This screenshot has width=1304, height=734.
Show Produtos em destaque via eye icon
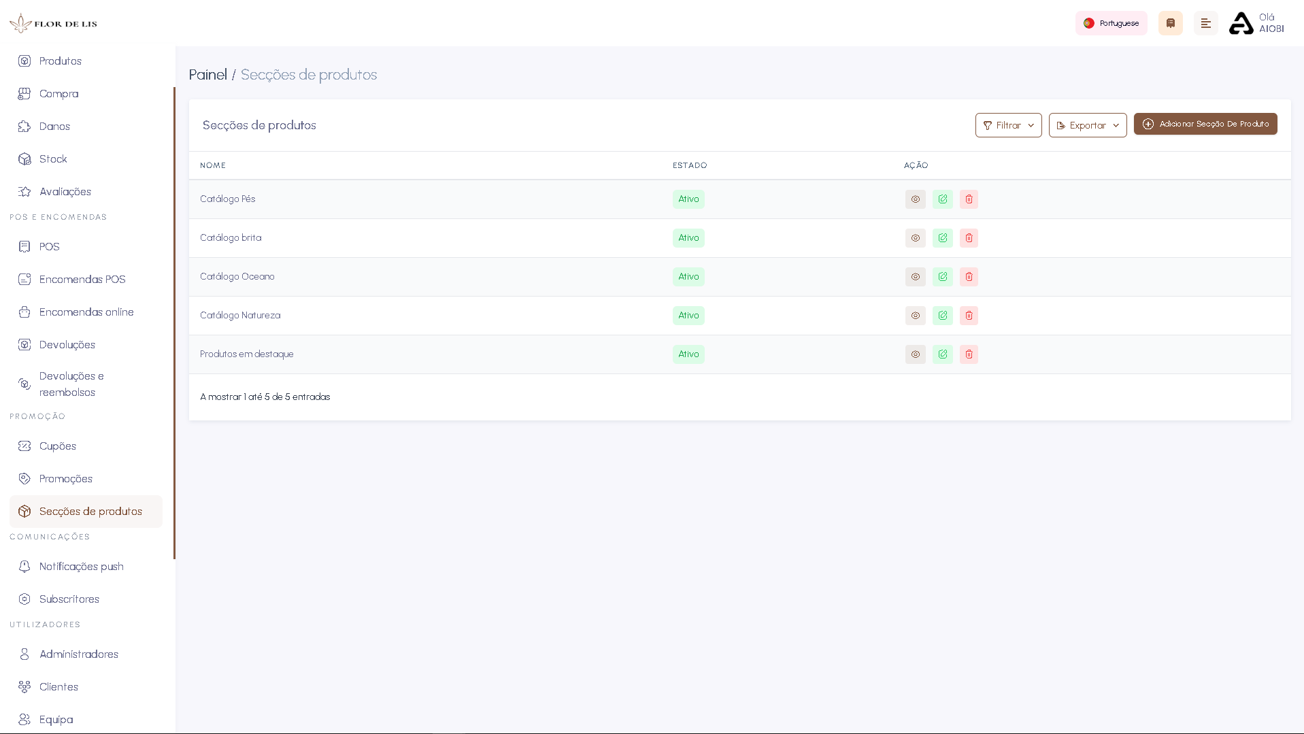[915, 354]
